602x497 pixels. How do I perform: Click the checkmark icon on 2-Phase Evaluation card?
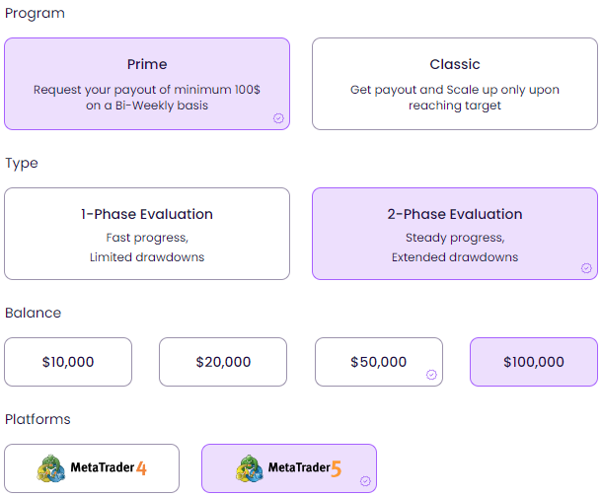(x=586, y=267)
